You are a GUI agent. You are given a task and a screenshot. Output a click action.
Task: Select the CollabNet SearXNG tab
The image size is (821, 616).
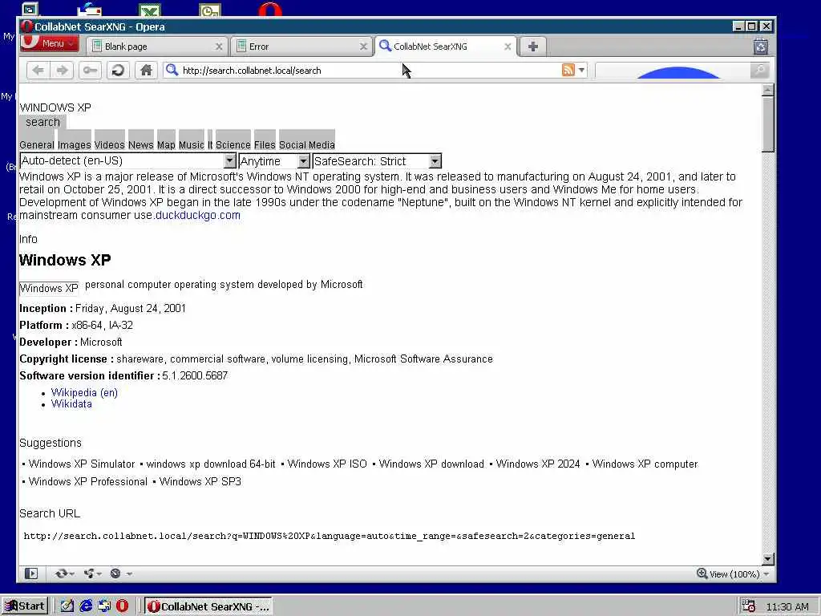[446, 46]
